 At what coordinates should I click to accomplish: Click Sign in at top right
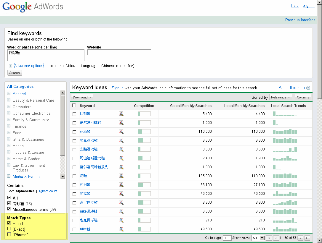coord(308,6)
